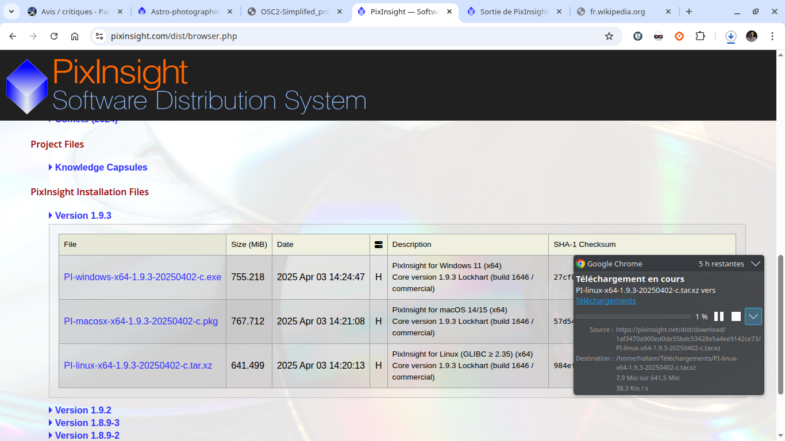Close the active PixInsight tab
Screen dimensions: 785x441
[449, 11]
